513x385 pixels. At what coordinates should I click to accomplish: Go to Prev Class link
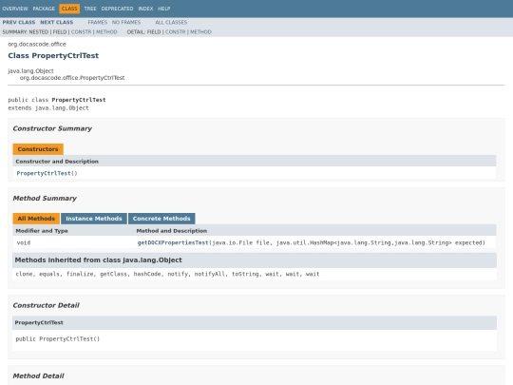(19, 22)
